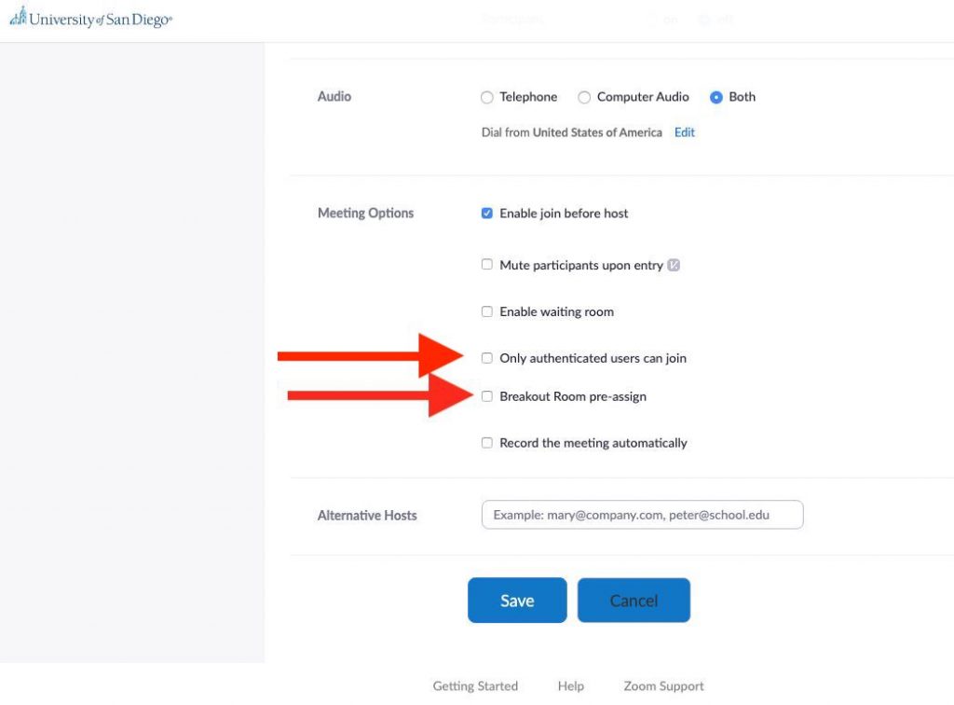Save the meeting settings
954x705 pixels.
tap(517, 601)
